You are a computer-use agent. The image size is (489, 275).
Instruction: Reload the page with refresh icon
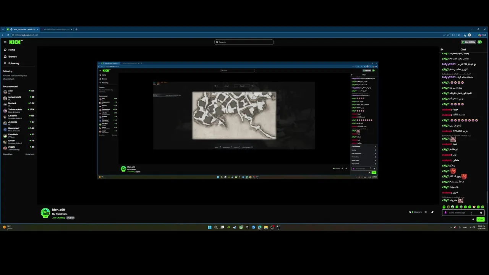coord(8,35)
